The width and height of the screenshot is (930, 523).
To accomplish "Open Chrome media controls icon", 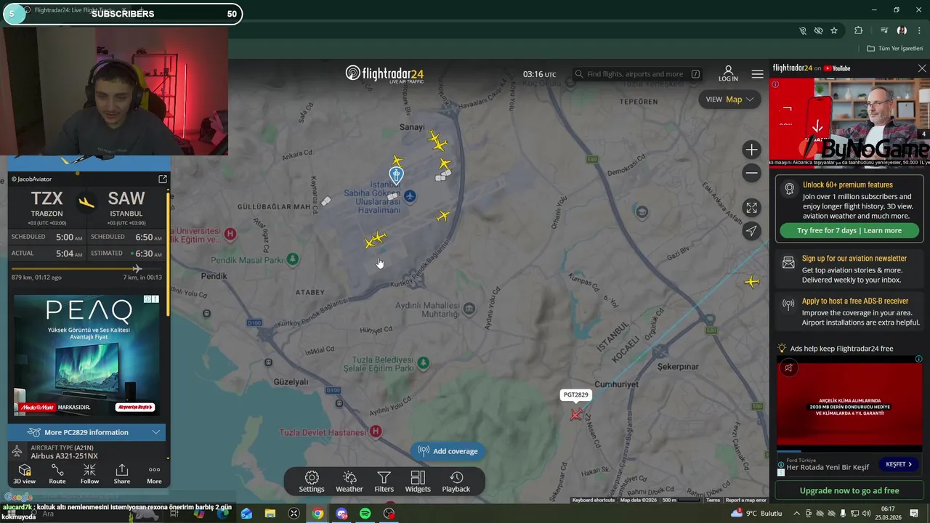I will pos(884,31).
